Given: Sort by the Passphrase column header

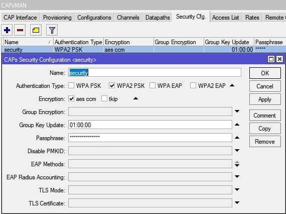Looking at the screenshot, I should tap(270, 42).
